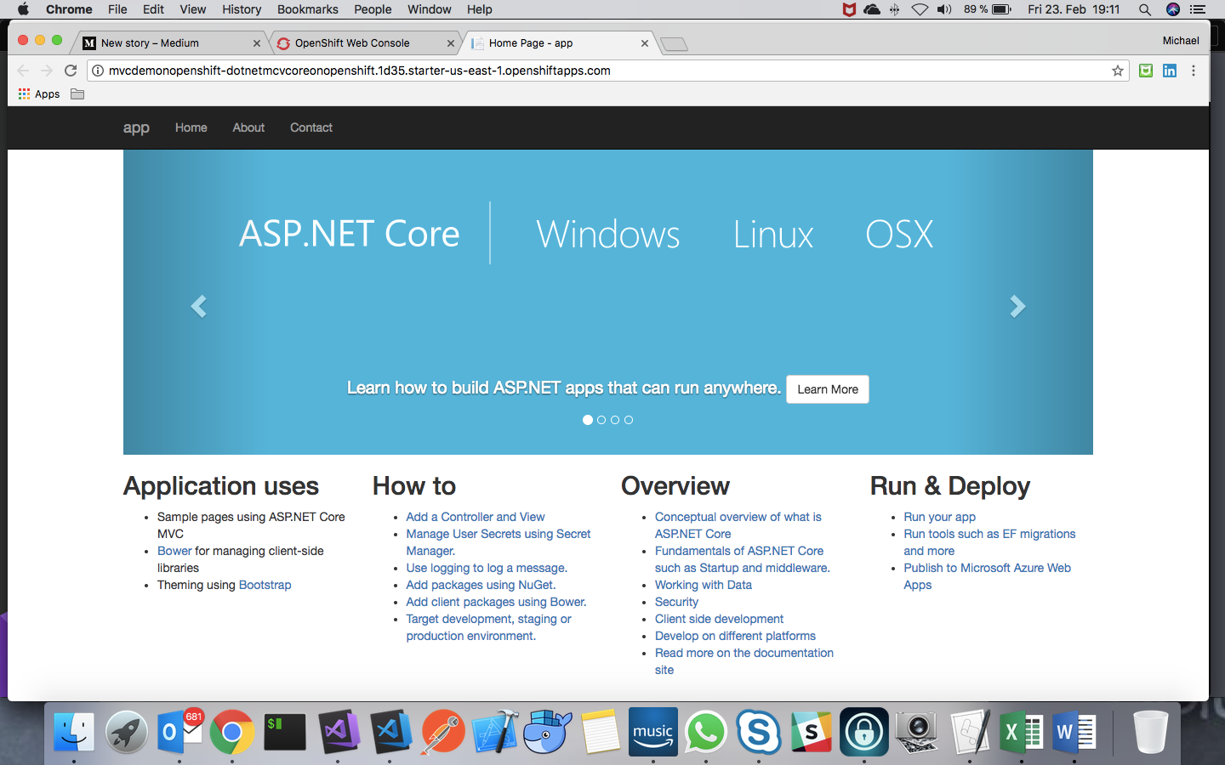
Task: Open the LinkedIn extension in the toolbar
Action: coord(1170,71)
